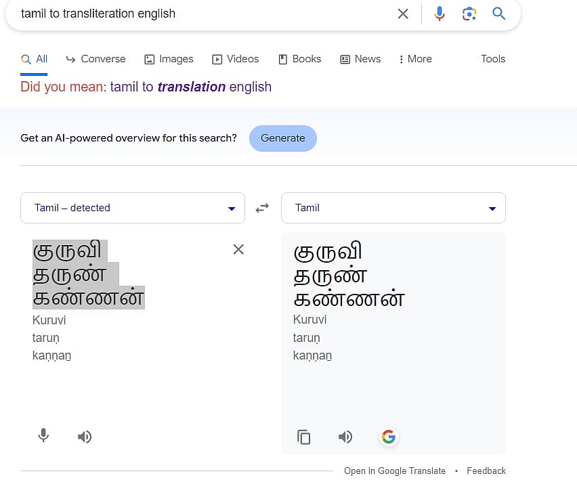This screenshot has width=577, height=499.
Task: Open Google Lens image search icon
Action: [469, 14]
